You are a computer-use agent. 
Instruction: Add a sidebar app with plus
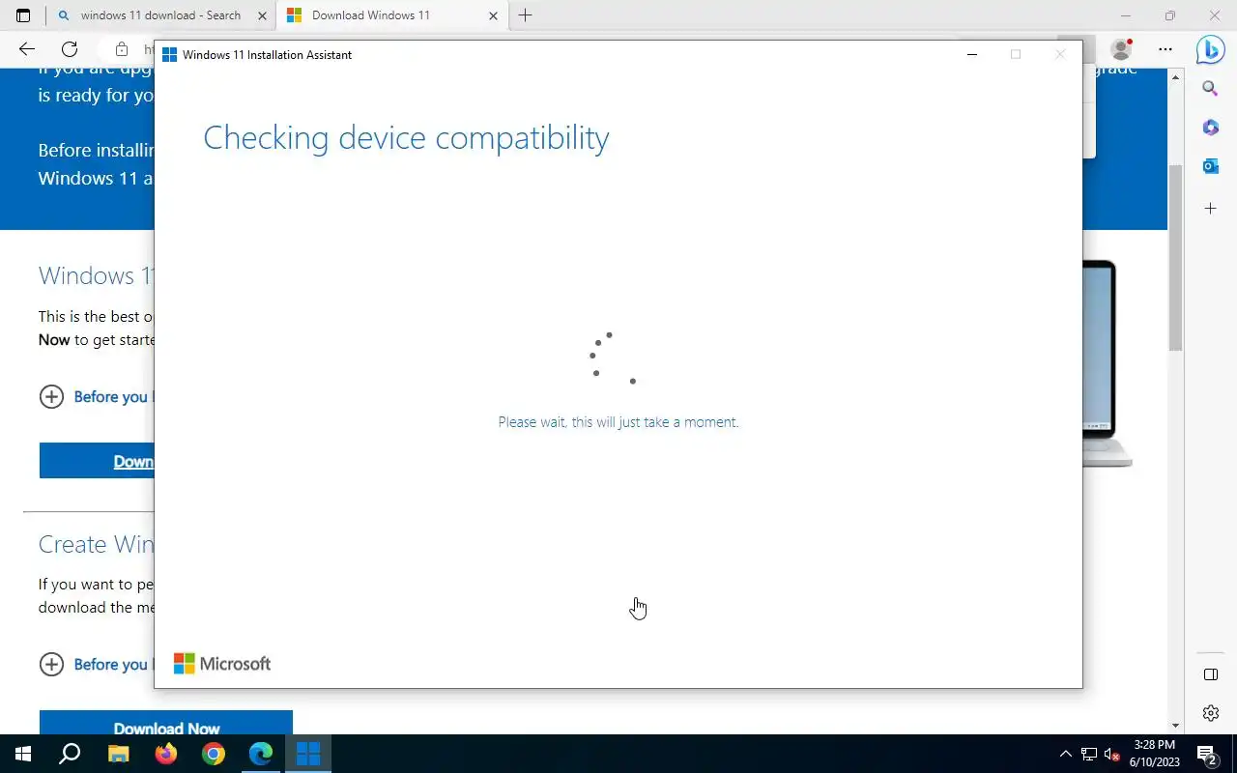[x=1210, y=208]
